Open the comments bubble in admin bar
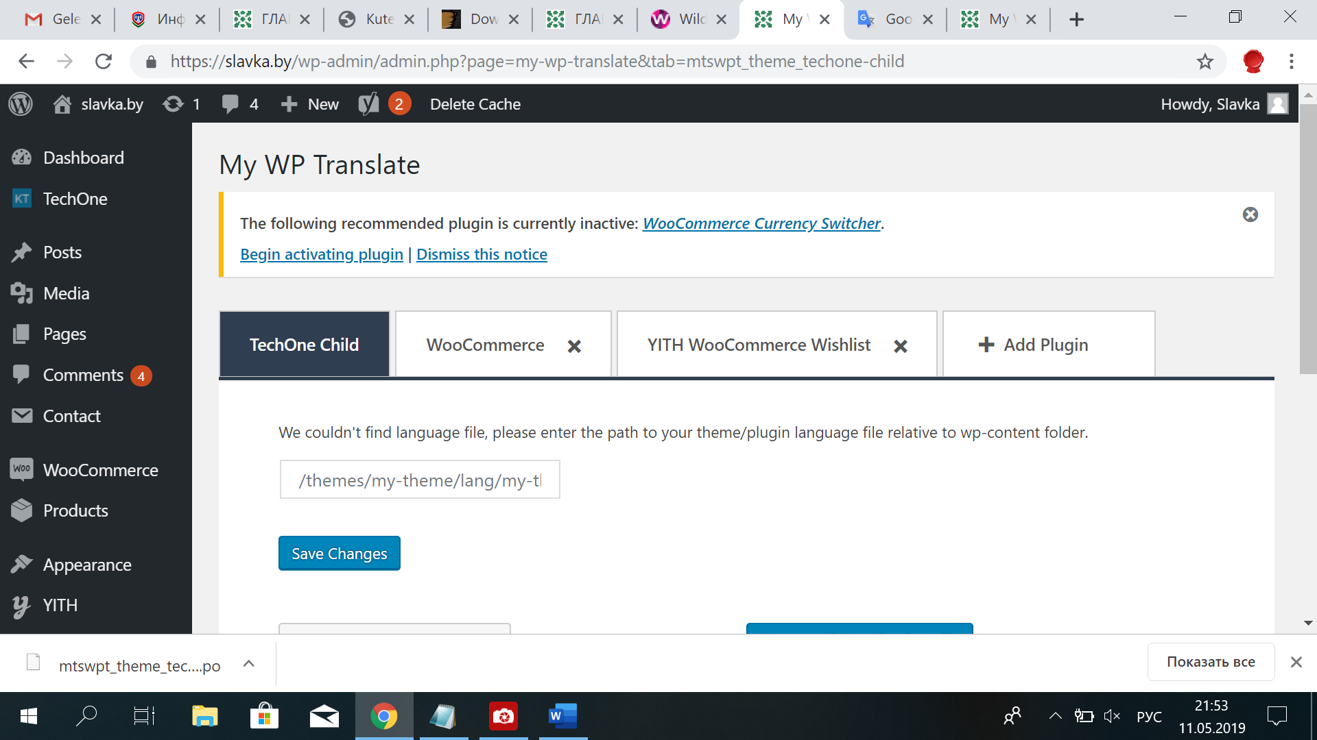This screenshot has height=740, width=1317. (x=239, y=104)
